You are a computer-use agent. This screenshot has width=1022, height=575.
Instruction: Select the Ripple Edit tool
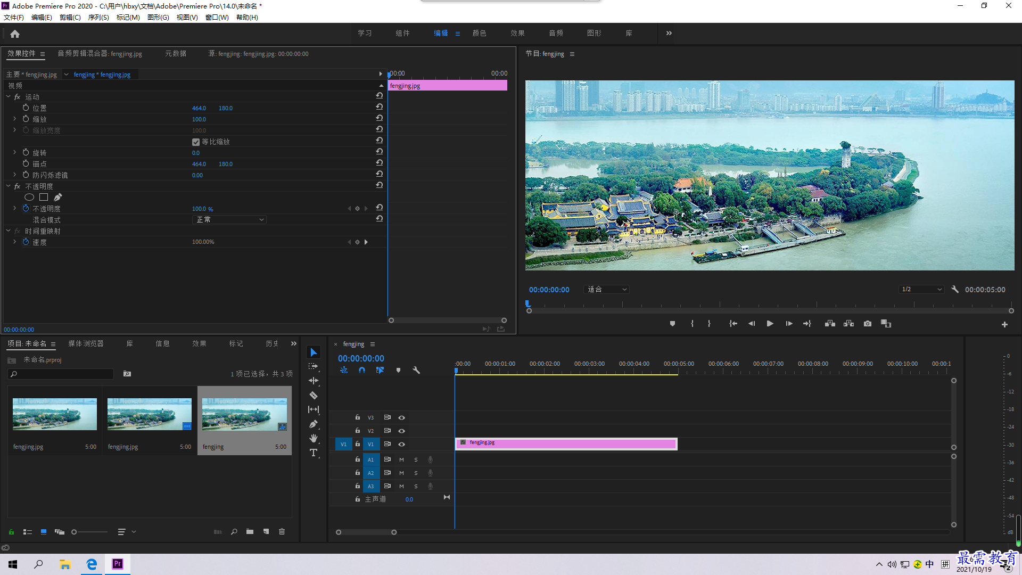pyautogui.click(x=314, y=381)
